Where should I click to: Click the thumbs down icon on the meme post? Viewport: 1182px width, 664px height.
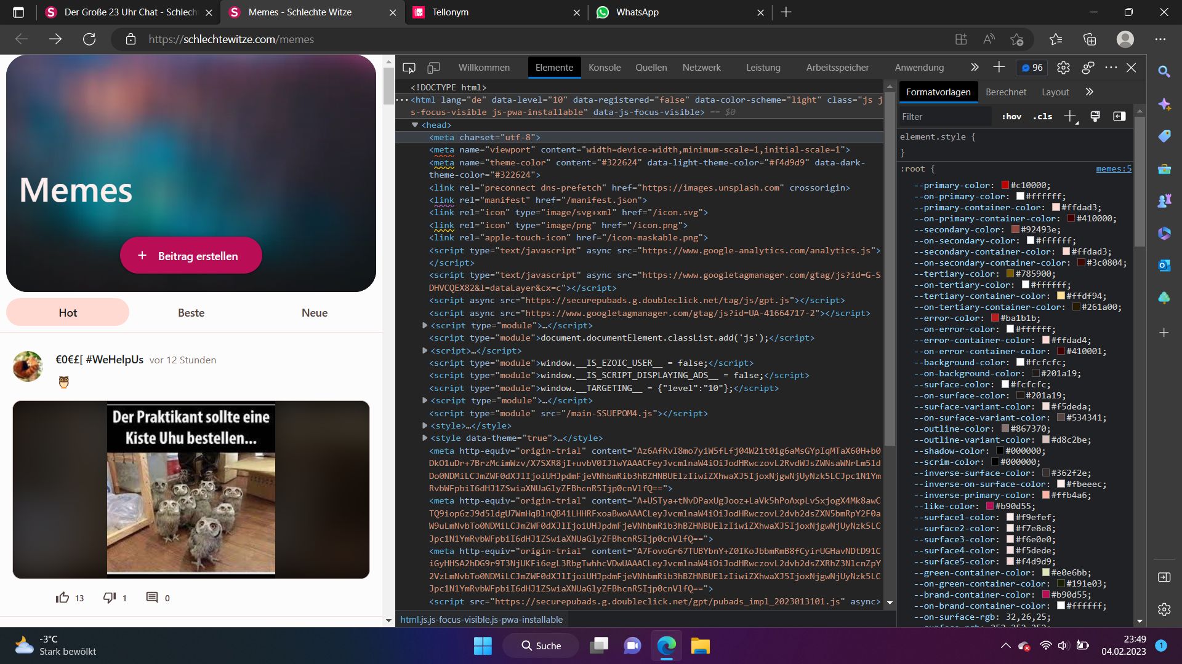coord(109,598)
